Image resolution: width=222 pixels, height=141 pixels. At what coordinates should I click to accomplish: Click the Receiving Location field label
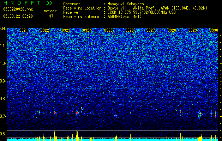point(82,8)
